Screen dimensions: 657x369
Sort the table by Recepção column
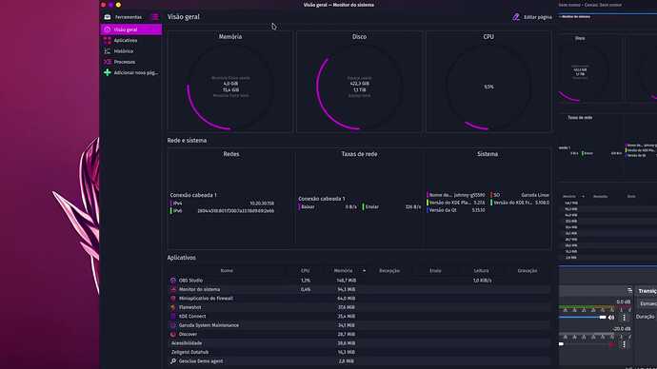click(389, 271)
